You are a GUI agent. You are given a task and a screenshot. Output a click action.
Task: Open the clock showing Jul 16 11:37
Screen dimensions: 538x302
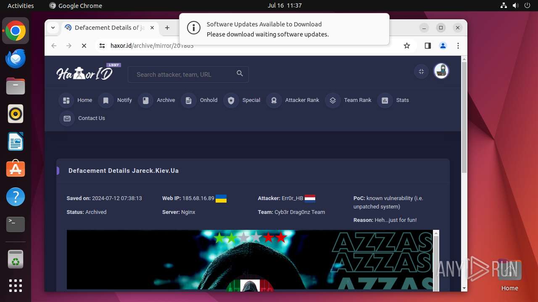pyautogui.click(x=285, y=5)
